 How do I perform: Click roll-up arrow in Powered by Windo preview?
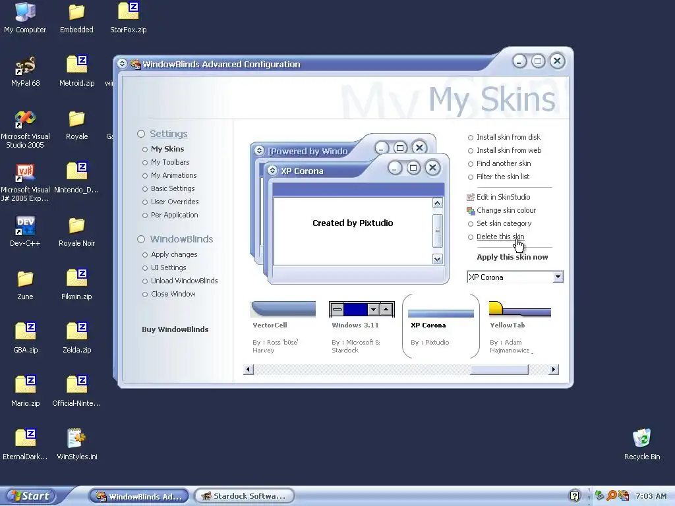pos(259,151)
